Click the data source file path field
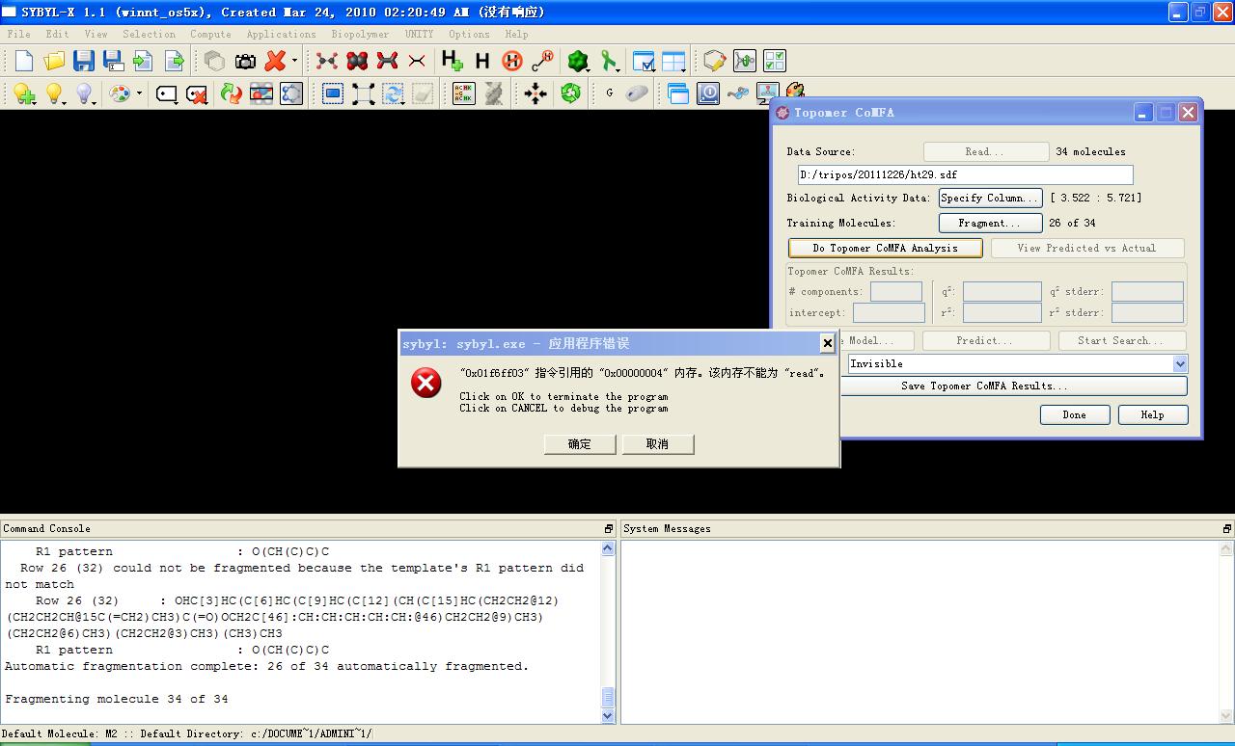Image resolution: width=1235 pixels, height=746 pixels. pyautogui.click(x=965, y=175)
